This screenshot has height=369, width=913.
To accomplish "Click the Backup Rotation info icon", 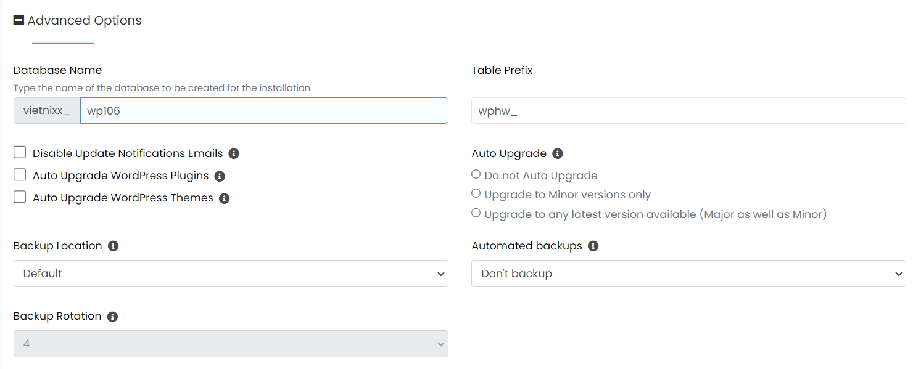I will [112, 317].
